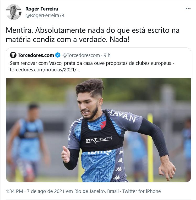The width and height of the screenshot is (196, 200).
Task: Click the @RogerFerreira74 handle
Action: tap(45, 15)
